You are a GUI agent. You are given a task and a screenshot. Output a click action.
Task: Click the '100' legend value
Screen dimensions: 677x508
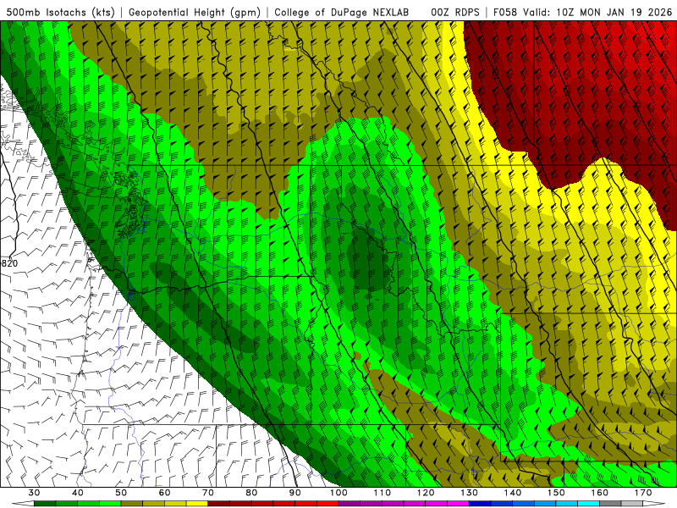pyautogui.click(x=338, y=493)
